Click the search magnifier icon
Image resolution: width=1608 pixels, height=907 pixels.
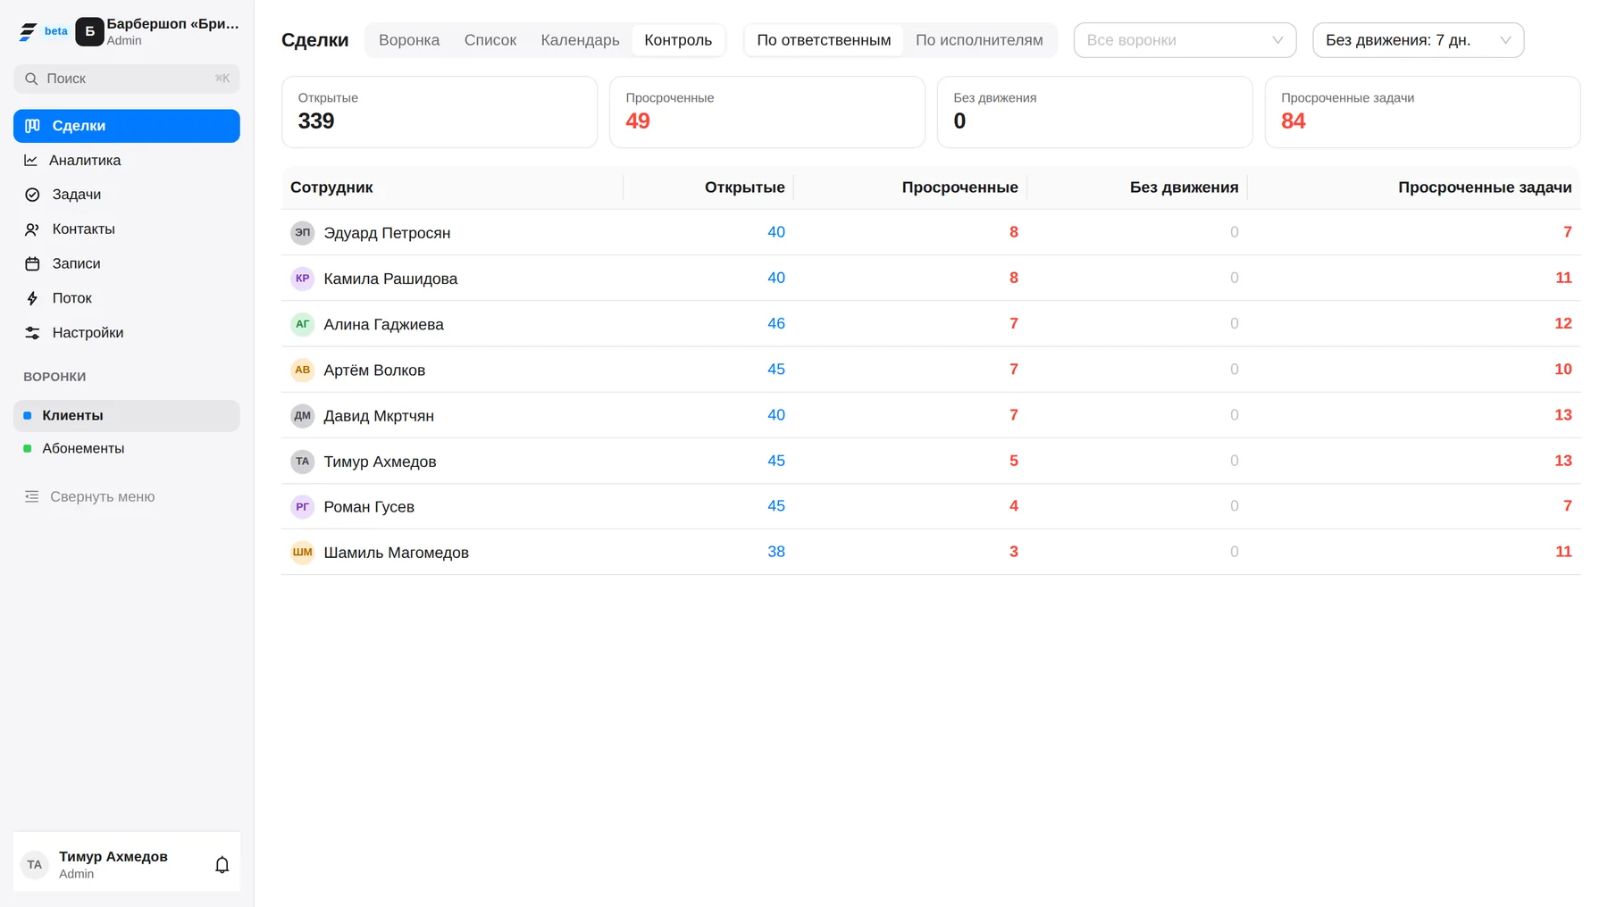click(x=31, y=79)
